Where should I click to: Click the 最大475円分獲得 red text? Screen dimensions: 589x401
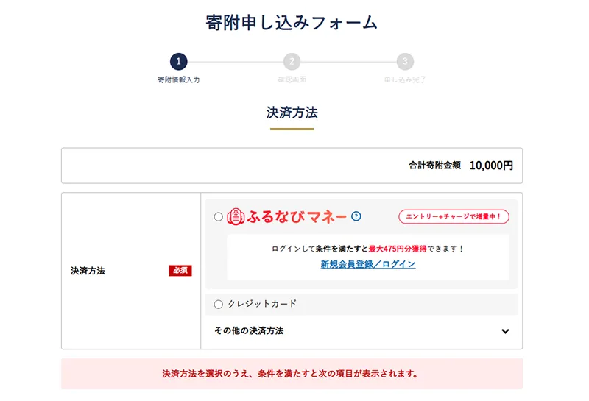(x=398, y=249)
